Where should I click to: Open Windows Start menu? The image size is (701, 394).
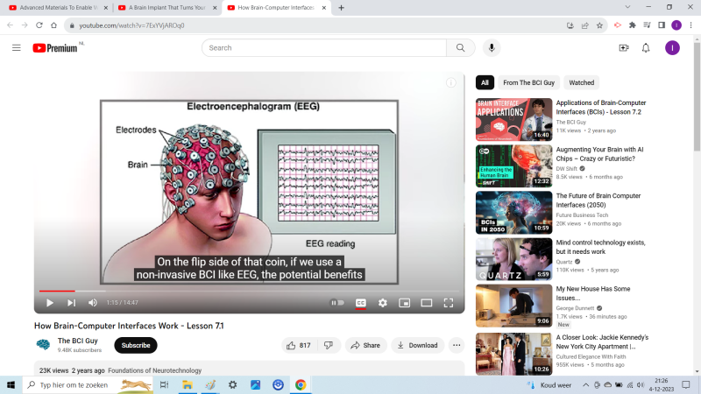11,384
